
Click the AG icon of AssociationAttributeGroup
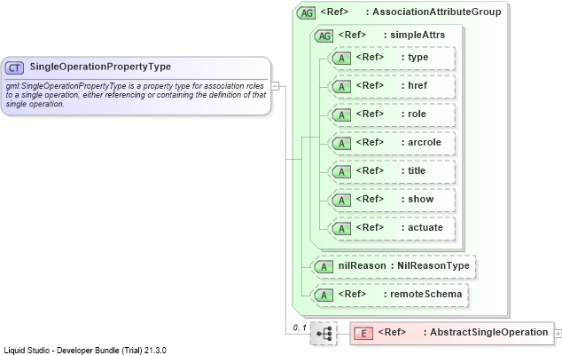pyautogui.click(x=306, y=13)
